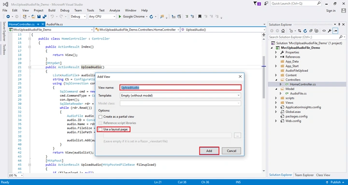348x185 pixels.
Task: Open the Tools menu
Action: coord(90,11)
